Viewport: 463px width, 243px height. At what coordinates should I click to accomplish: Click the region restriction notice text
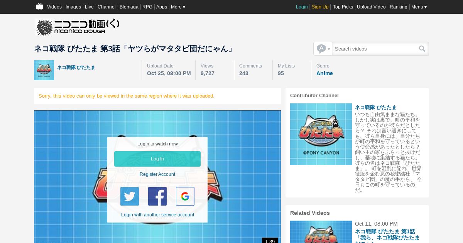[127, 96]
